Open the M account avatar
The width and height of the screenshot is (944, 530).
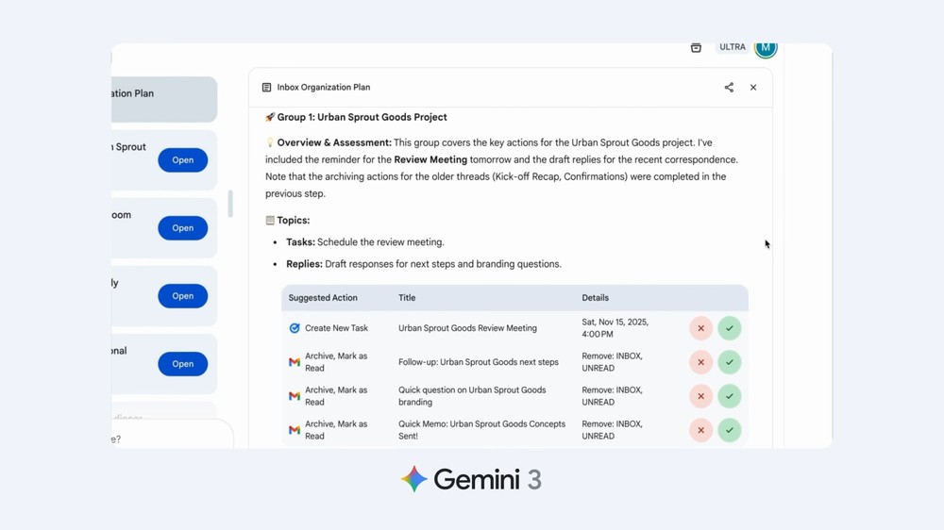pyautogui.click(x=766, y=47)
